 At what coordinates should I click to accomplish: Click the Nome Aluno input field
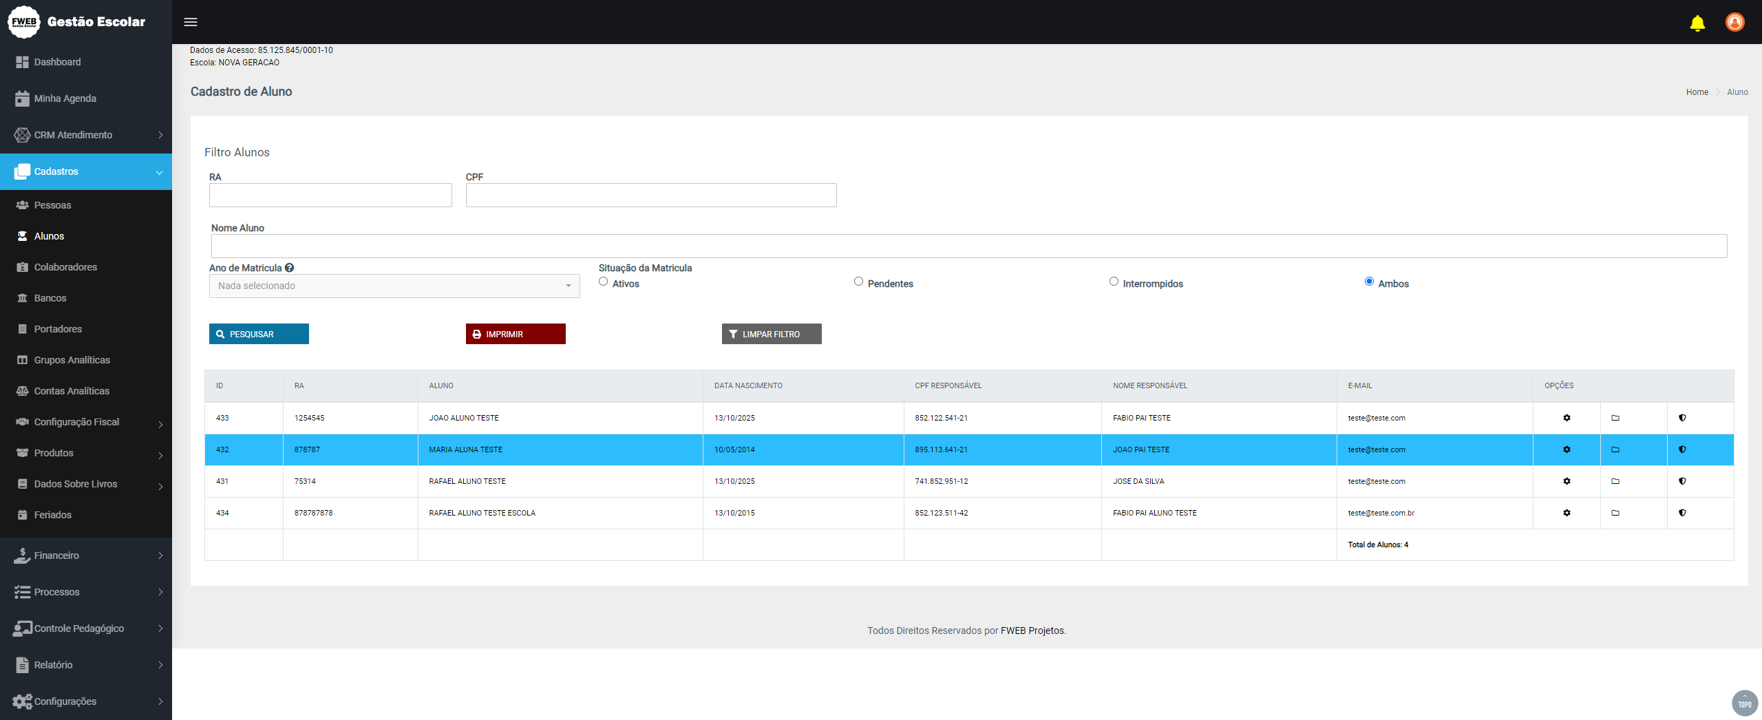coord(968,246)
